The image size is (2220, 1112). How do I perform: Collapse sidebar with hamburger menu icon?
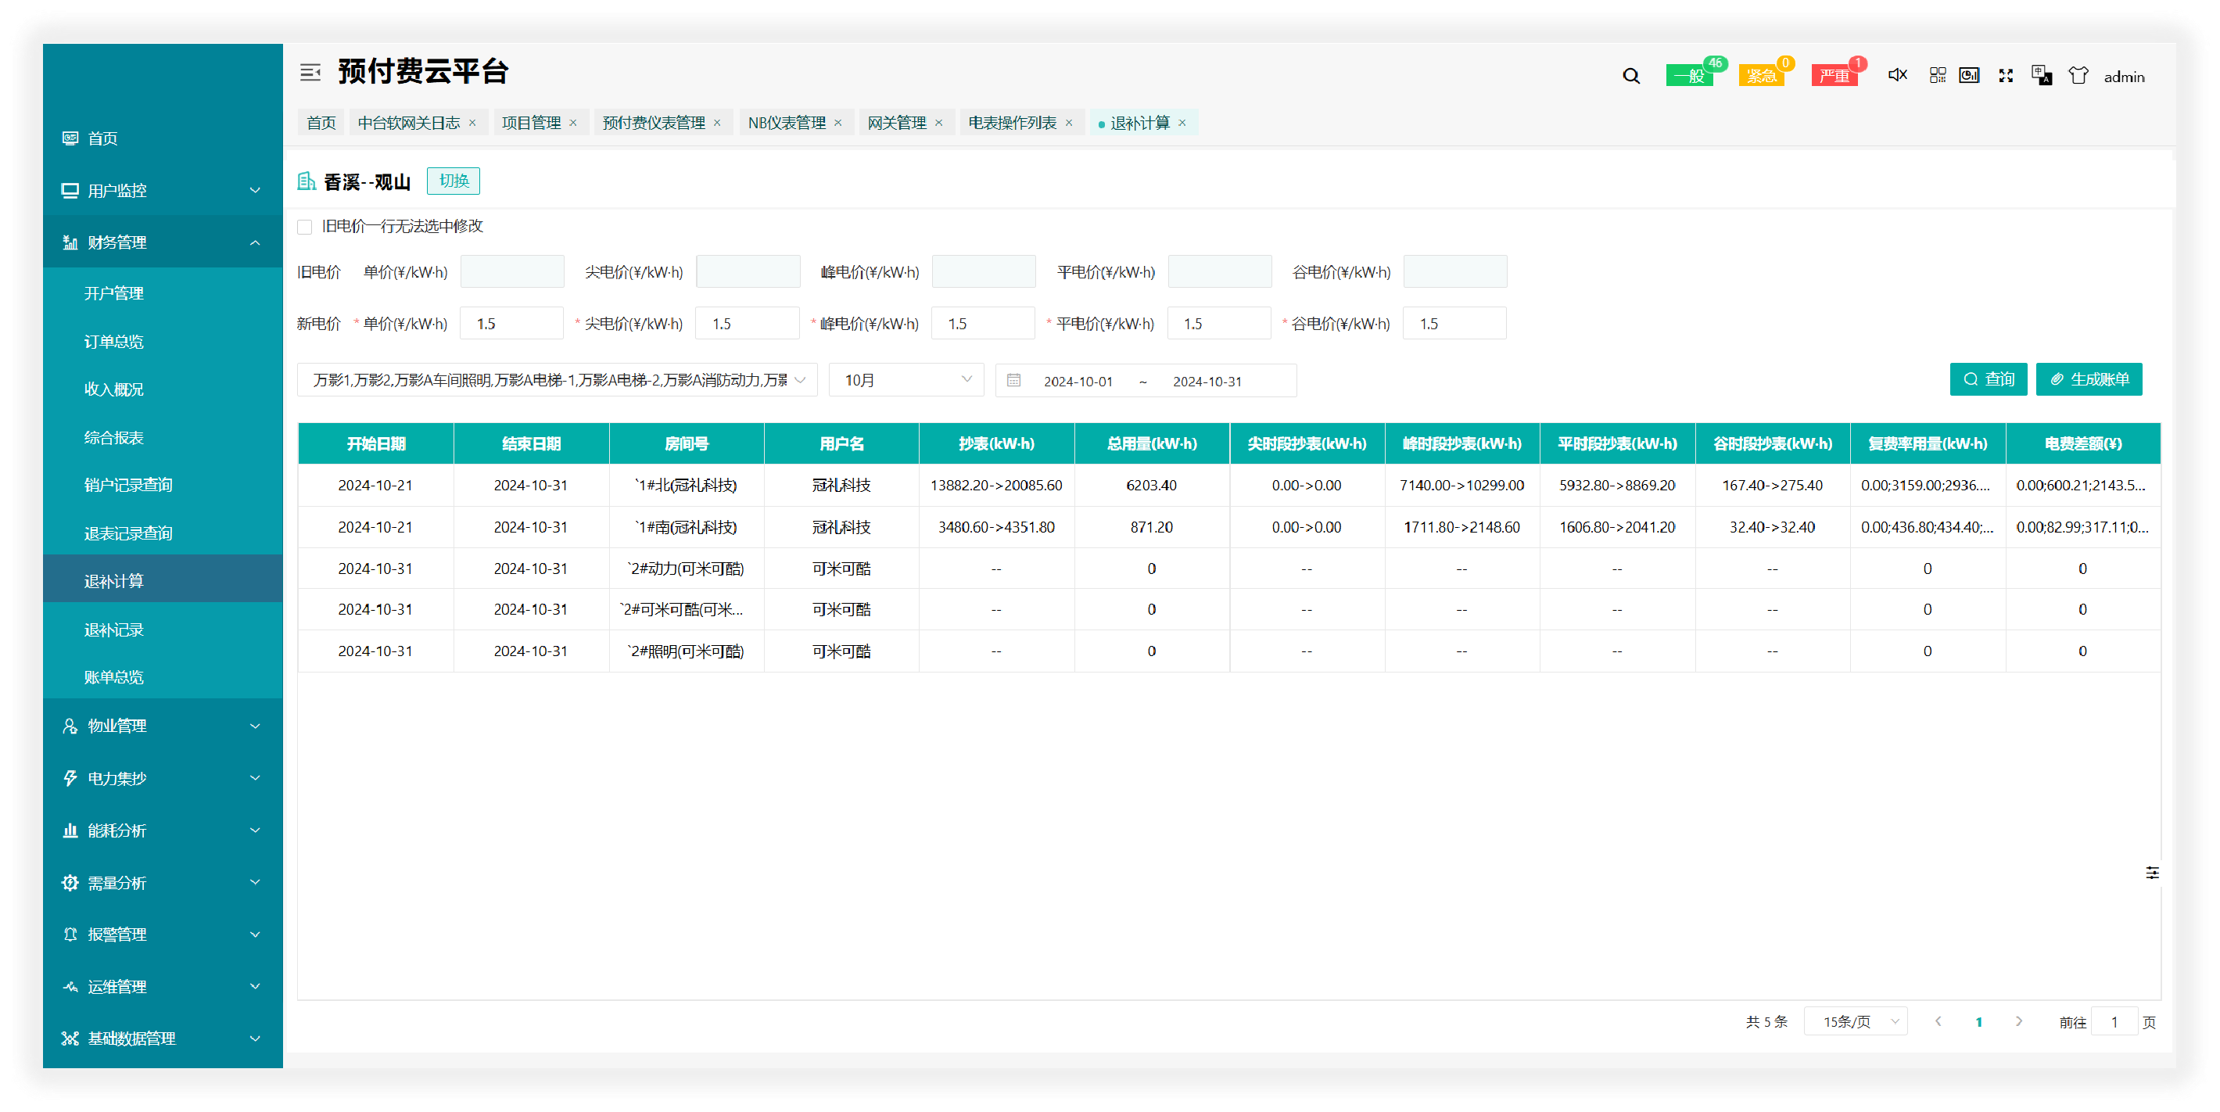point(310,73)
